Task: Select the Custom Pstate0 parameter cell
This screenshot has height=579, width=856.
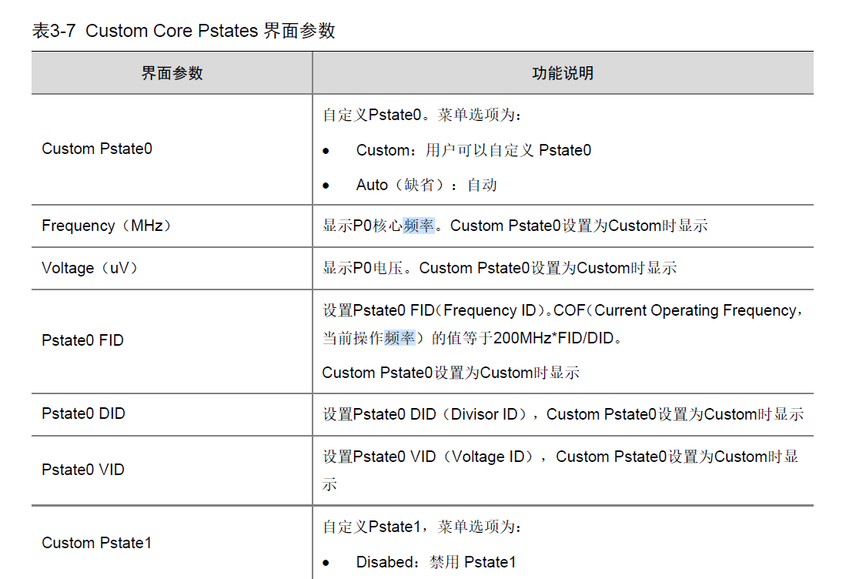Action: coord(97,149)
